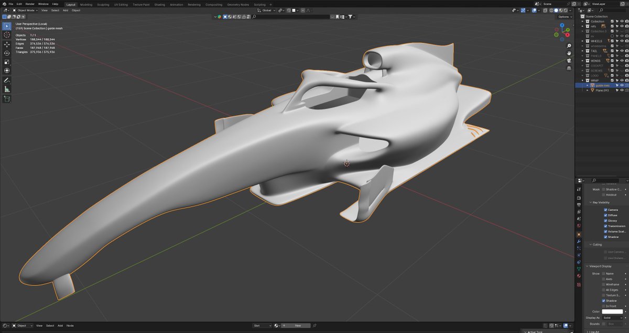Switch to the Shading workspace tab
The height and width of the screenshot is (333, 629).
click(x=159, y=4)
